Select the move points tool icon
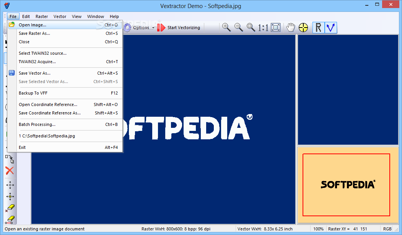The height and width of the screenshot is (235, 402). 10,185
